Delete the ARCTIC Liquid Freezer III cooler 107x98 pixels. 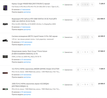click(78, 37)
